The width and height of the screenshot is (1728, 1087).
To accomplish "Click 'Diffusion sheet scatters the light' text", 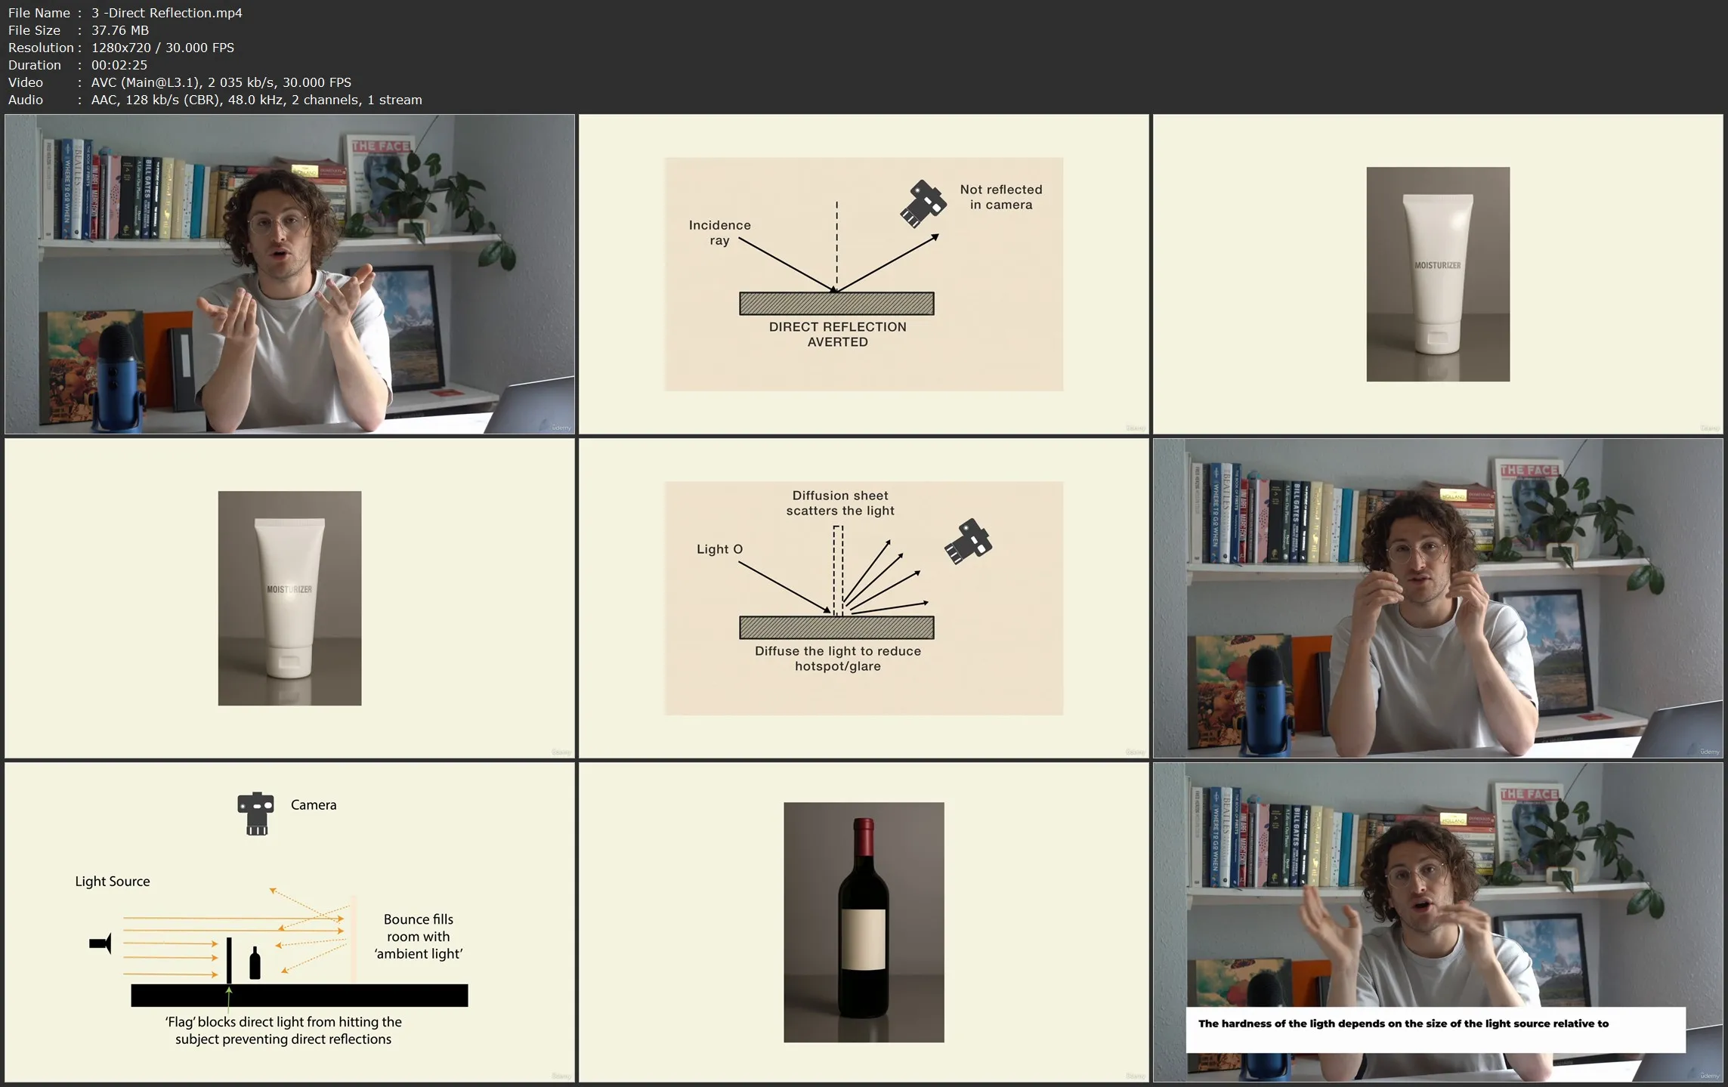I will (840, 503).
